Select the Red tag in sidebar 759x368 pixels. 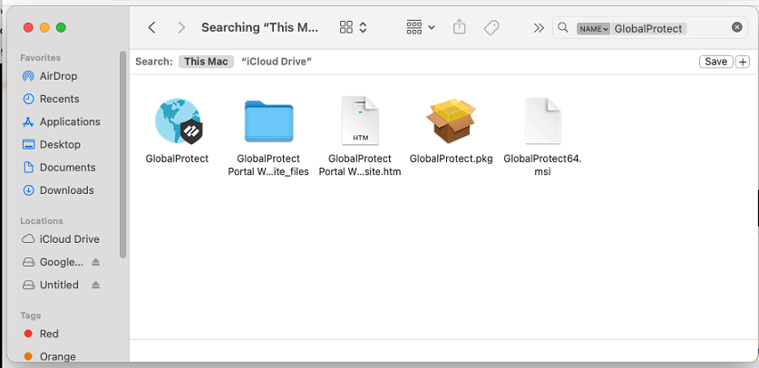click(x=49, y=334)
